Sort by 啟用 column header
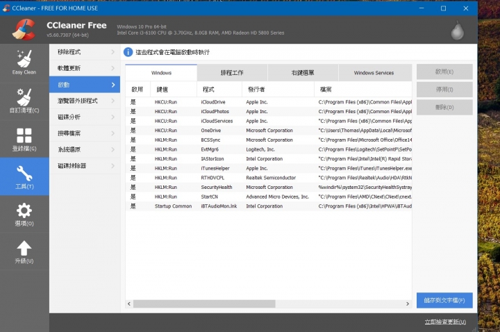The height and width of the screenshot is (332, 500). click(x=137, y=90)
